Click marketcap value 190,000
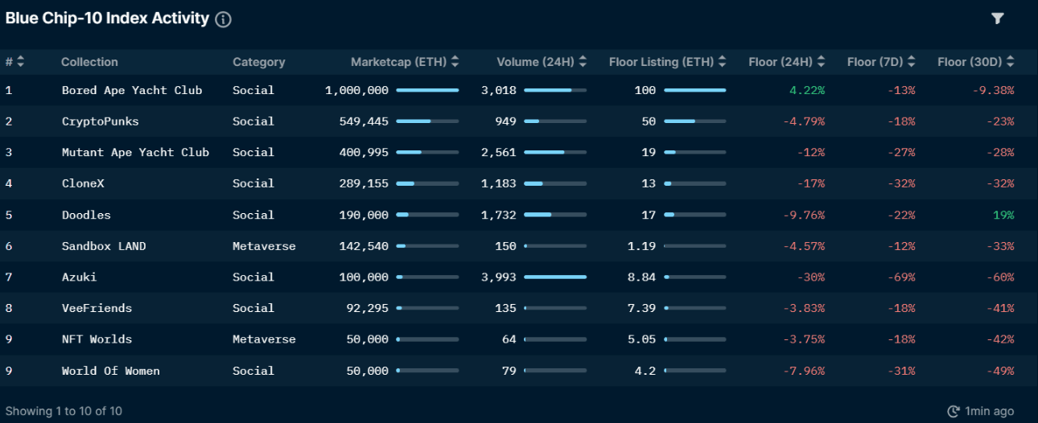The width and height of the screenshot is (1038, 423). point(365,215)
